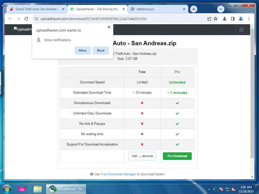The image size is (259, 194).
Task: Click green check for Unlimited Daily Downloads
Action: pyautogui.click(x=177, y=113)
